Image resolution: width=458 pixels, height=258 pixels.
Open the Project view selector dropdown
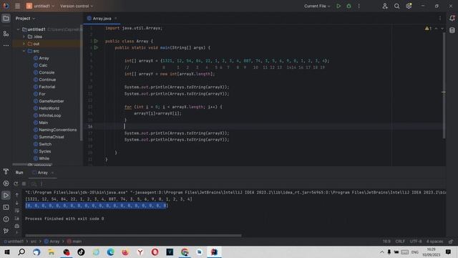coord(25,19)
